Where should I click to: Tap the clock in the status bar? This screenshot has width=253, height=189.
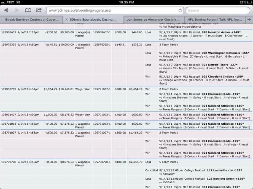[x=126, y=2]
